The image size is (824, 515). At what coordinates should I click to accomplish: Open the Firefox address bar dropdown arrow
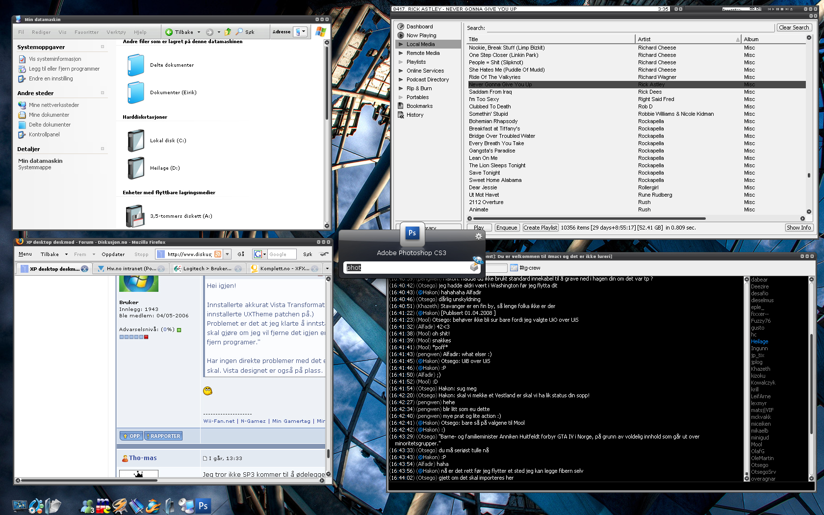pyautogui.click(x=227, y=254)
